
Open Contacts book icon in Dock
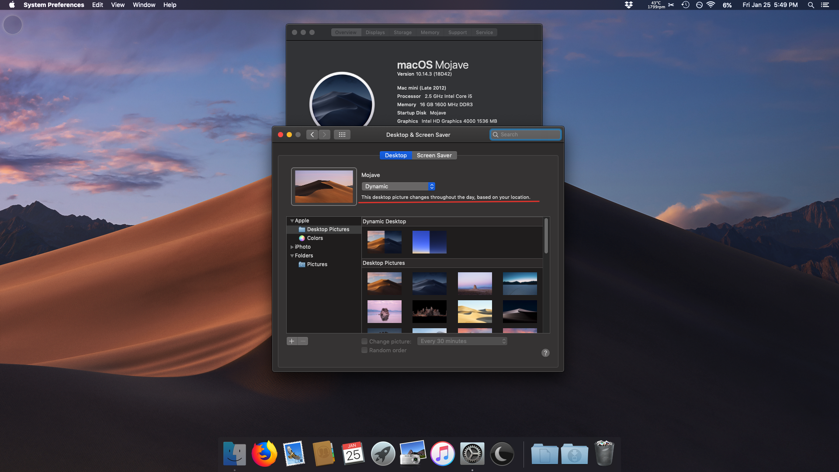[323, 454]
